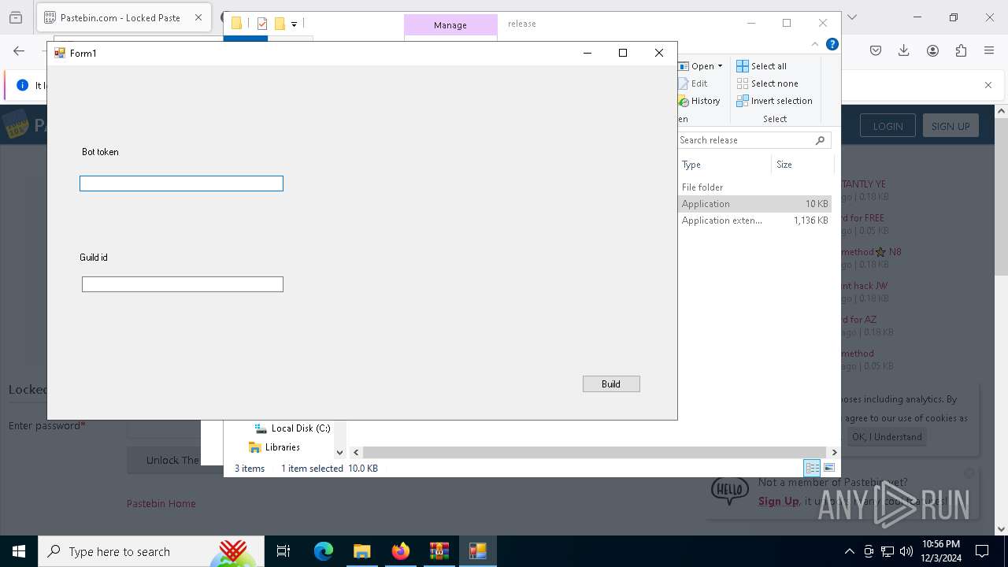Click the Sign Up link in Pastebin popup
The width and height of the screenshot is (1008, 567).
779,501
